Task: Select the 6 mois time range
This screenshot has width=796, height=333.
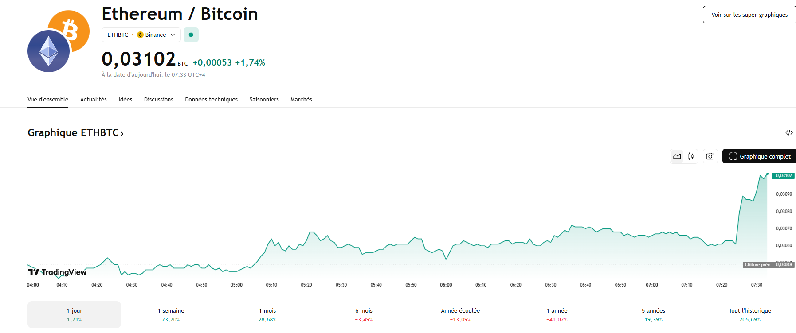Action: (364, 314)
